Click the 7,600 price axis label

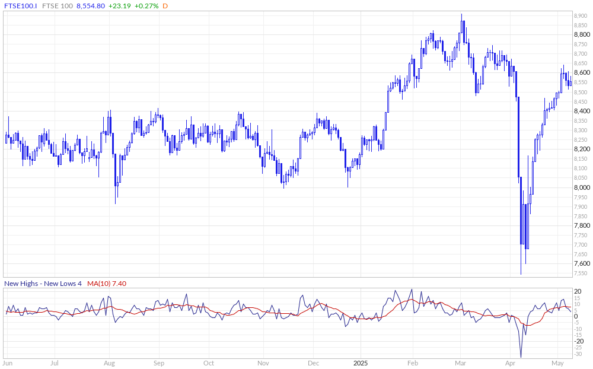tap(582, 264)
